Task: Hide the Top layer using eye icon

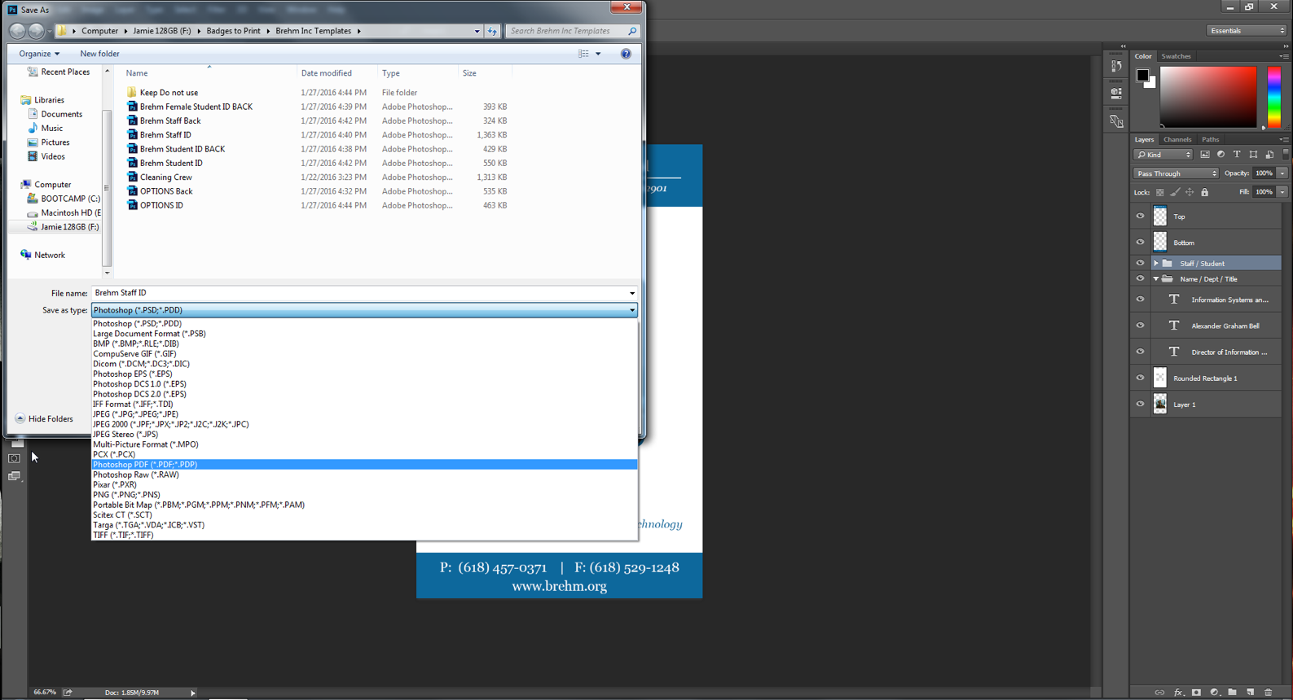Action: pyautogui.click(x=1140, y=217)
